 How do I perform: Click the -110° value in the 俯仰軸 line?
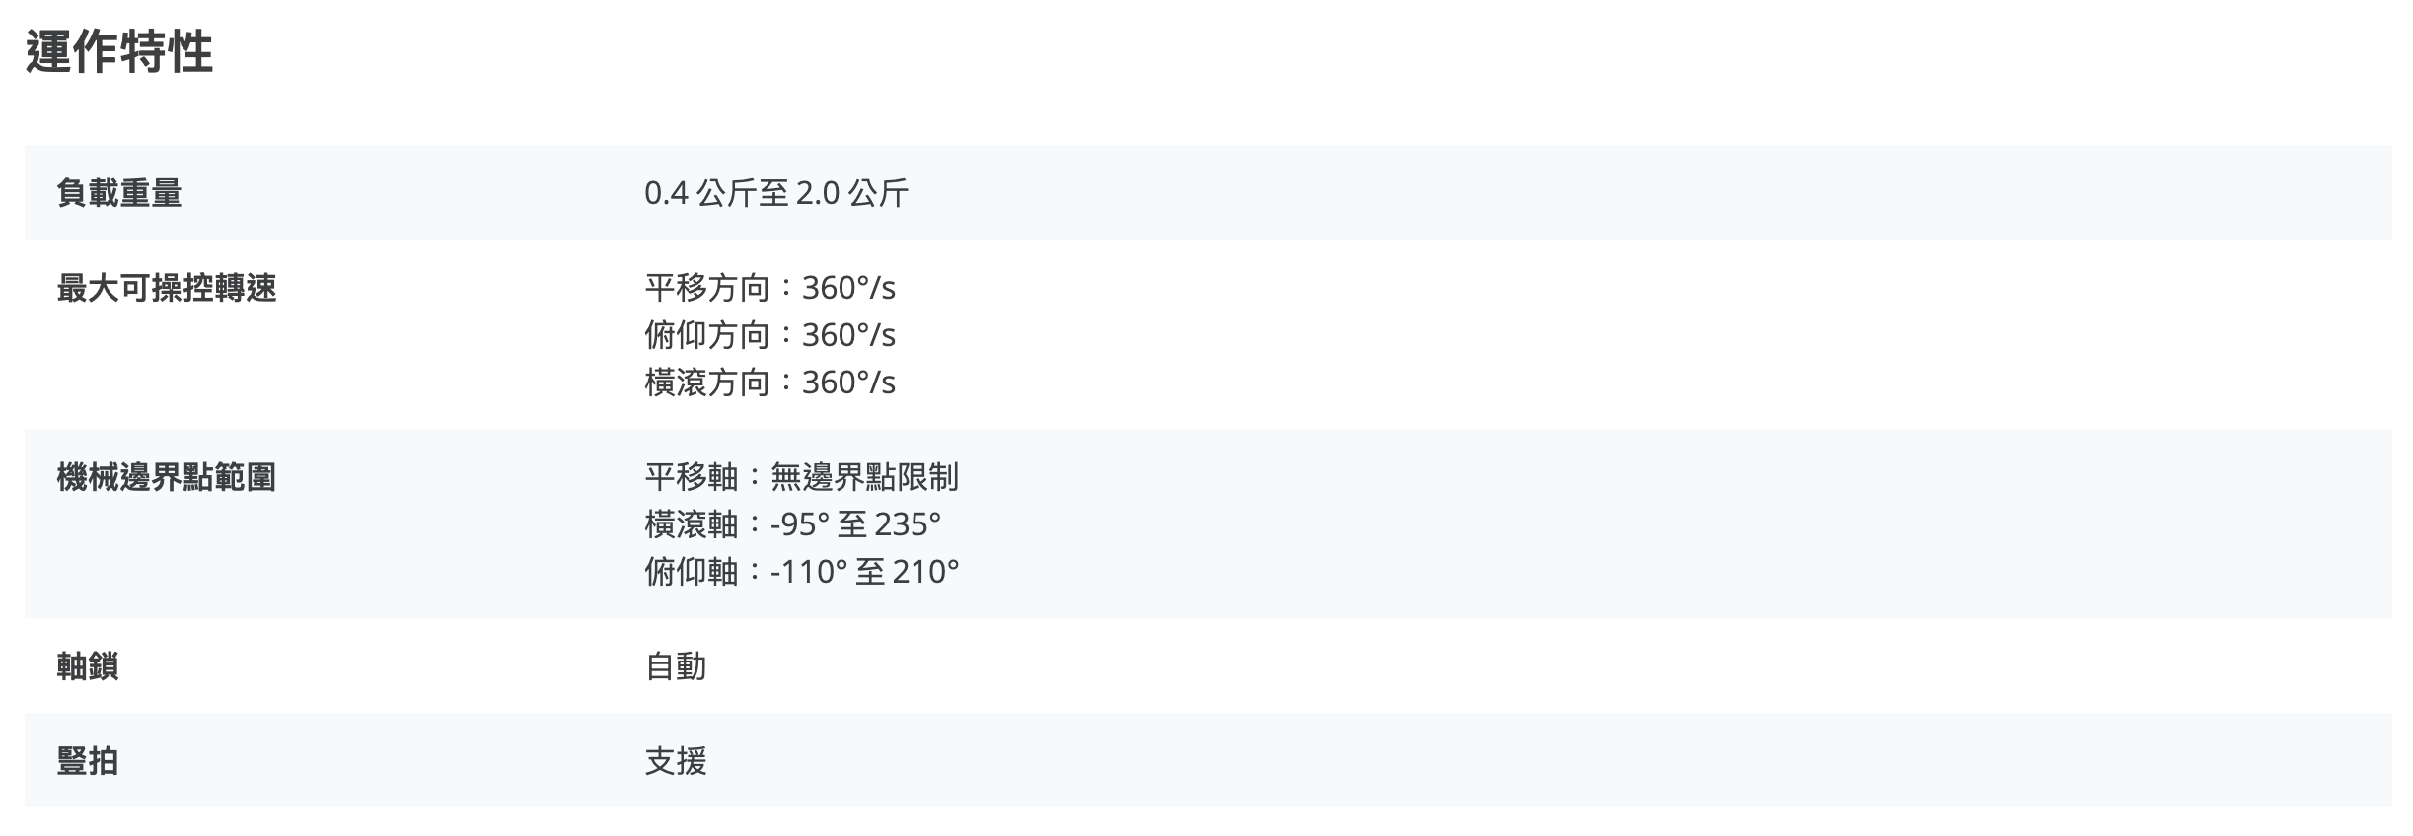click(809, 572)
